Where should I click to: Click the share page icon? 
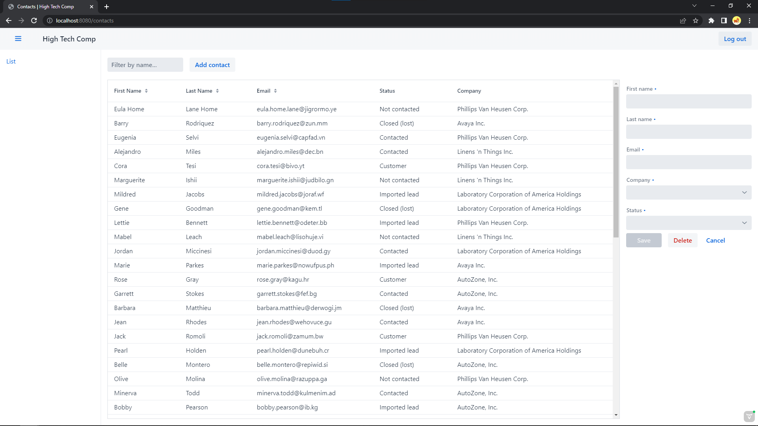tap(683, 21)
